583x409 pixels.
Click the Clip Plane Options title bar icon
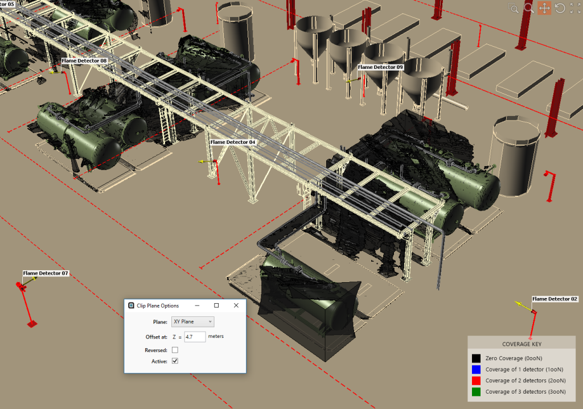pos(132,305)
